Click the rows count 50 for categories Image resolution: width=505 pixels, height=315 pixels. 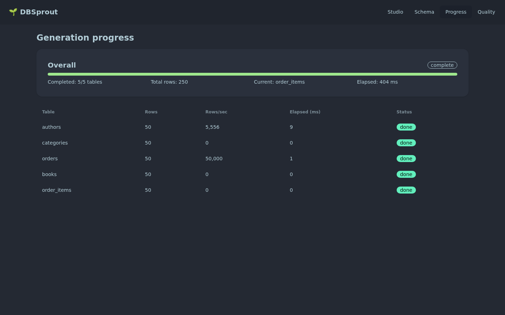[148, 143]
